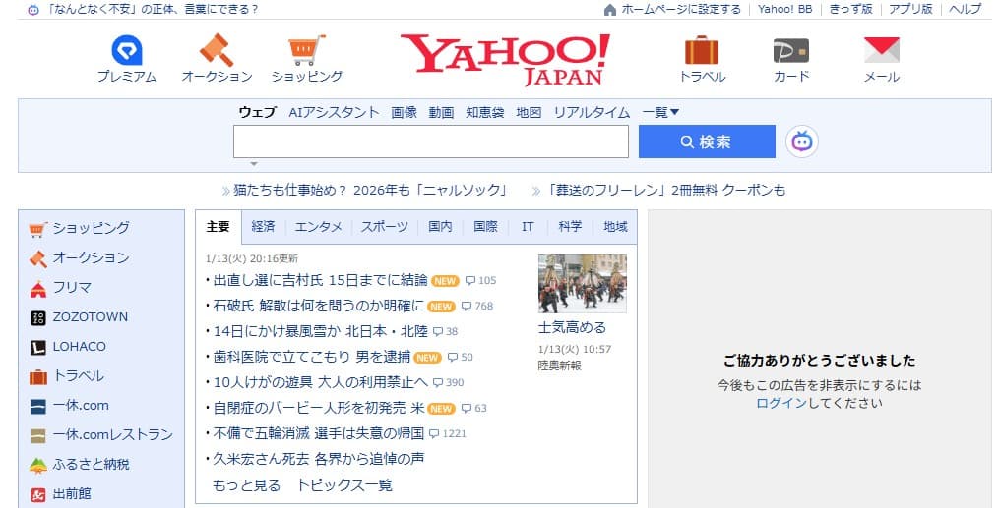999x508 pixels.
Task: Click the AI assistant robot icon beside search
Action: [x=801, y=141]
